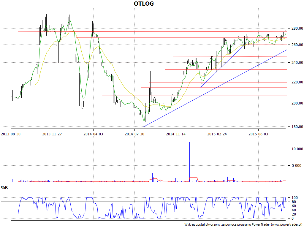The image size is (304, 228).
Task: Select the 2015-02-24 date label
Action: tap(217, 134)
